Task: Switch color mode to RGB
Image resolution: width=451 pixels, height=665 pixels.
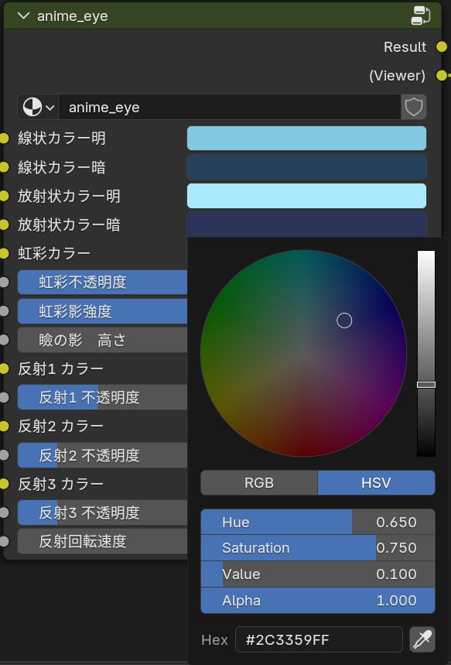Action: (259, 482)
